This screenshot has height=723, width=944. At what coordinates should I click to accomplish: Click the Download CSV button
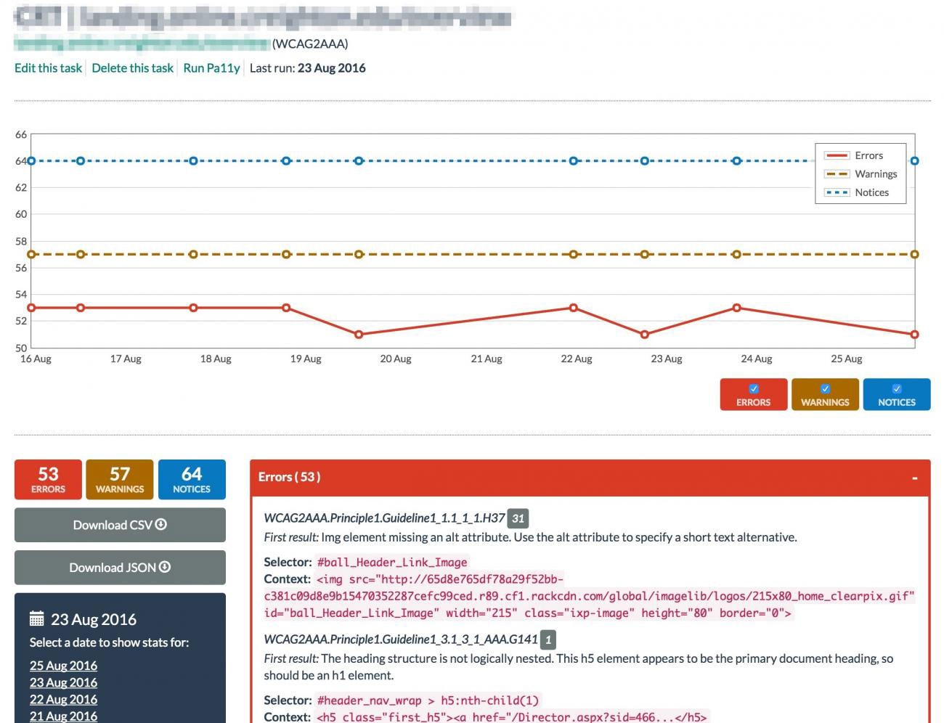point(120,525)
